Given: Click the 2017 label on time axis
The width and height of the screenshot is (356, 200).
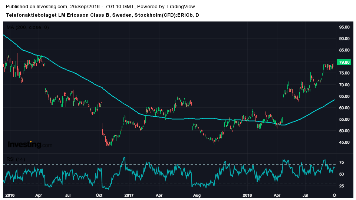Looking at the screenshot, I should tap(129, 195).
